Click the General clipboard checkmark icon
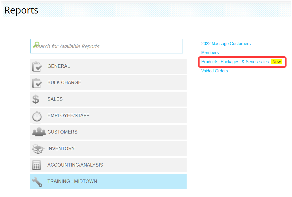This screenshot has width=292, height=197. pos(37,66)
